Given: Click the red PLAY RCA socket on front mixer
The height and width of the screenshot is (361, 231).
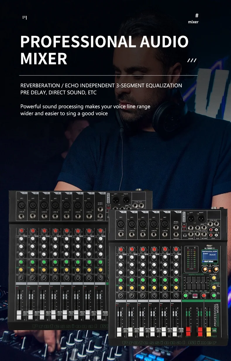Looking at the screenshot, I should [x=211, y=235].
